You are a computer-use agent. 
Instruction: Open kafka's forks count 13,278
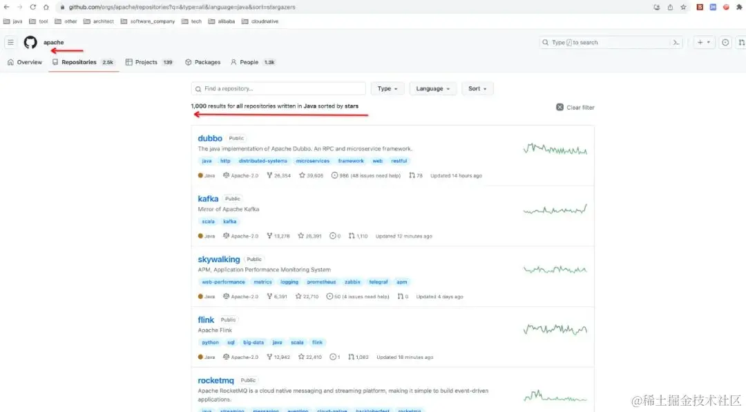(278, 236)
